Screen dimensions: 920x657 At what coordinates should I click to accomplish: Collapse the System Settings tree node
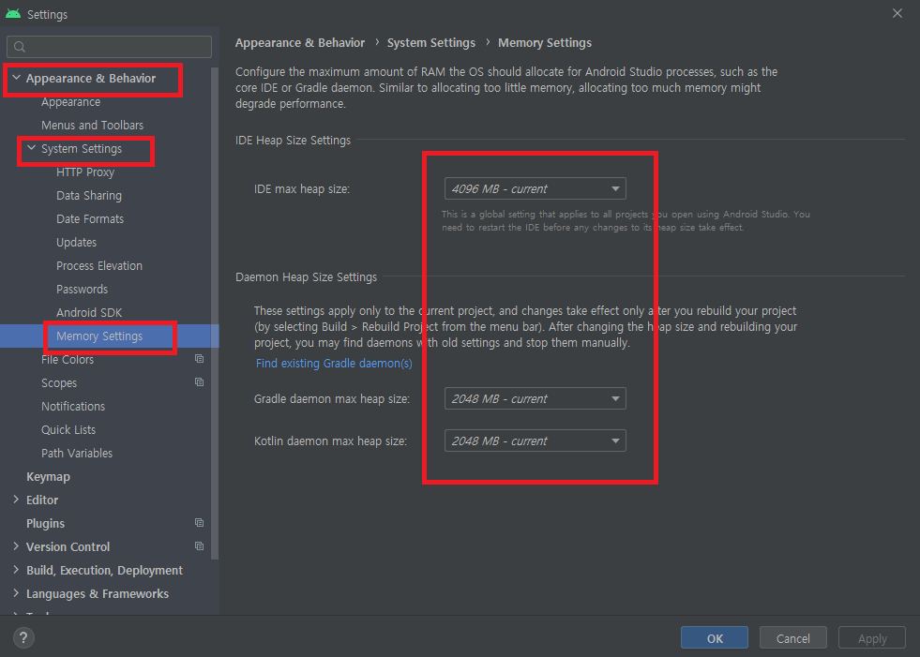pyautogui.click(x=32, y=148)
